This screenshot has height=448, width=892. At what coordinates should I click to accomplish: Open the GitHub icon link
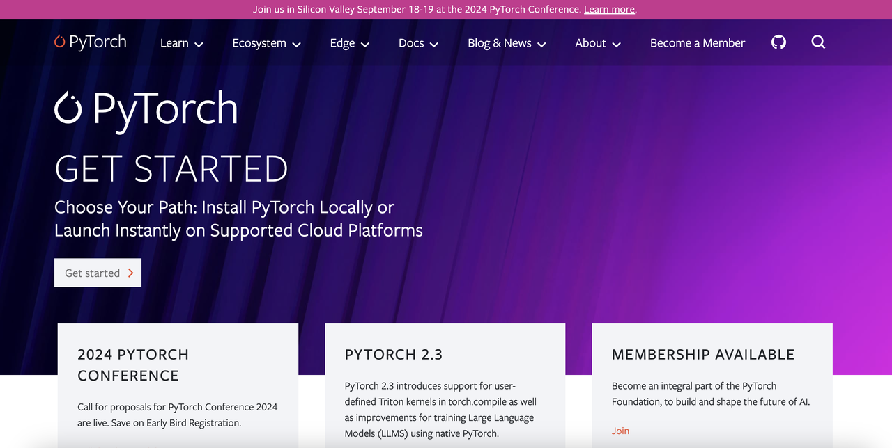(778, 42)
